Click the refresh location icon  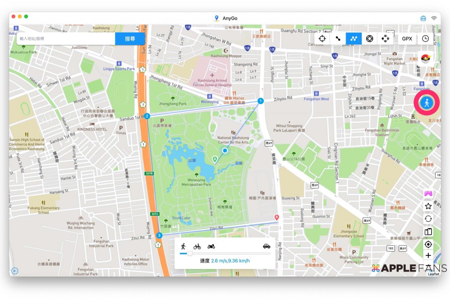(428, 219)
